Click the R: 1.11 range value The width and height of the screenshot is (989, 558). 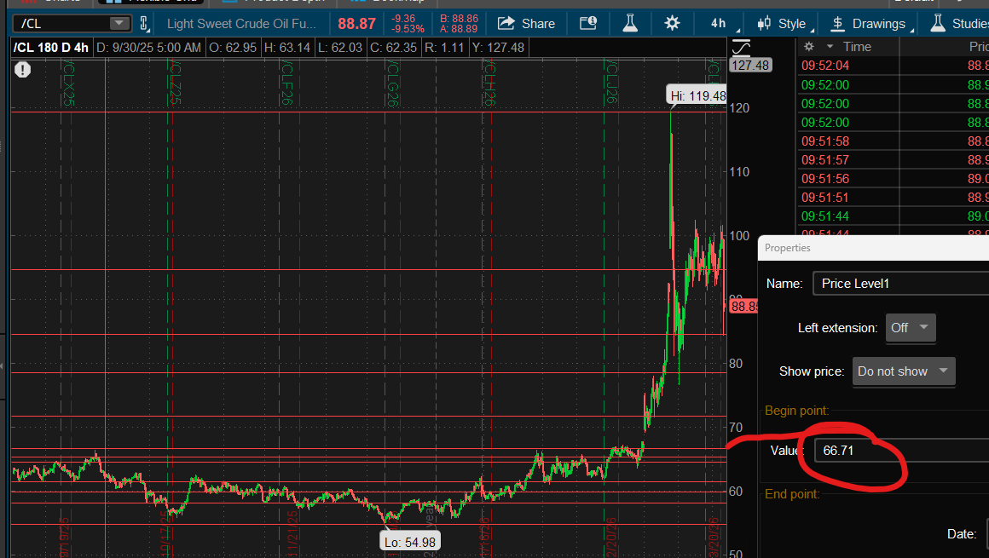click(444, 48)
